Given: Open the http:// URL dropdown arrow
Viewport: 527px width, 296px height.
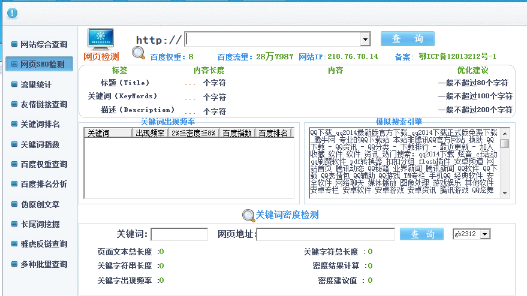Looking at the screenshot, I should coord(365,40).
